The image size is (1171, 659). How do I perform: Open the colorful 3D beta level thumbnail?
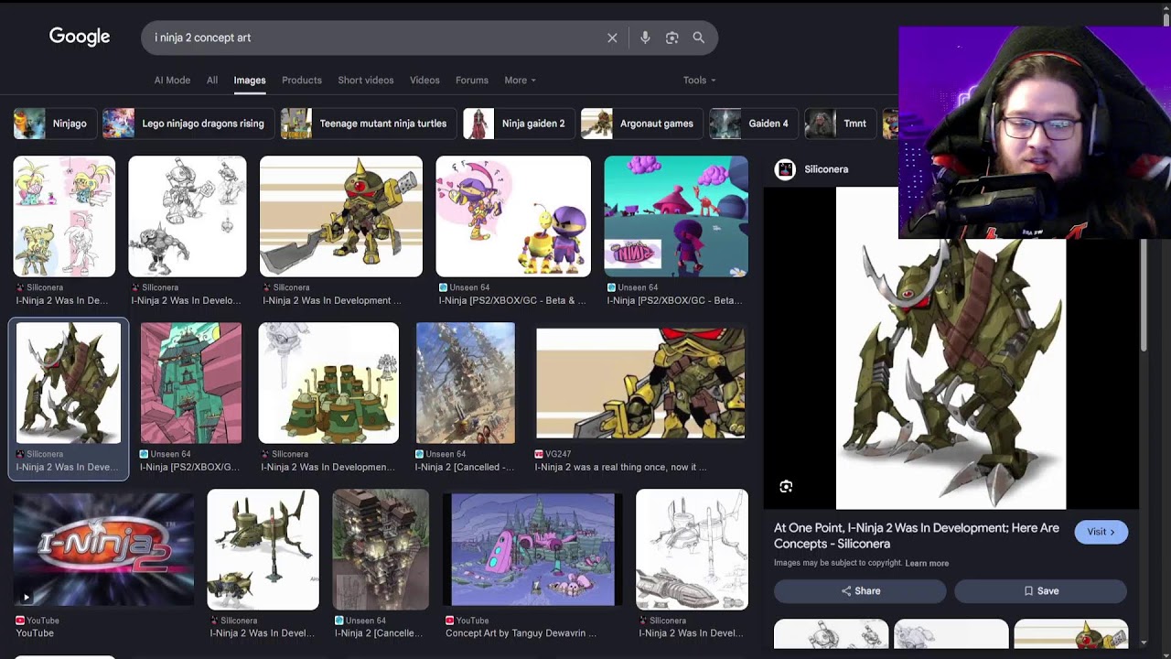tap(676, 216)
